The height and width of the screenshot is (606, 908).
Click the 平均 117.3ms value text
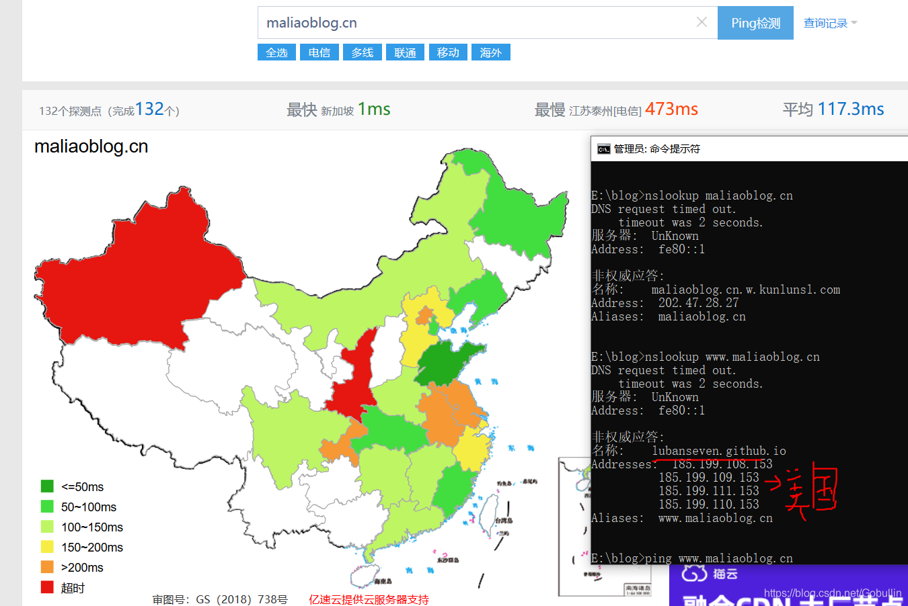(851, 109)
